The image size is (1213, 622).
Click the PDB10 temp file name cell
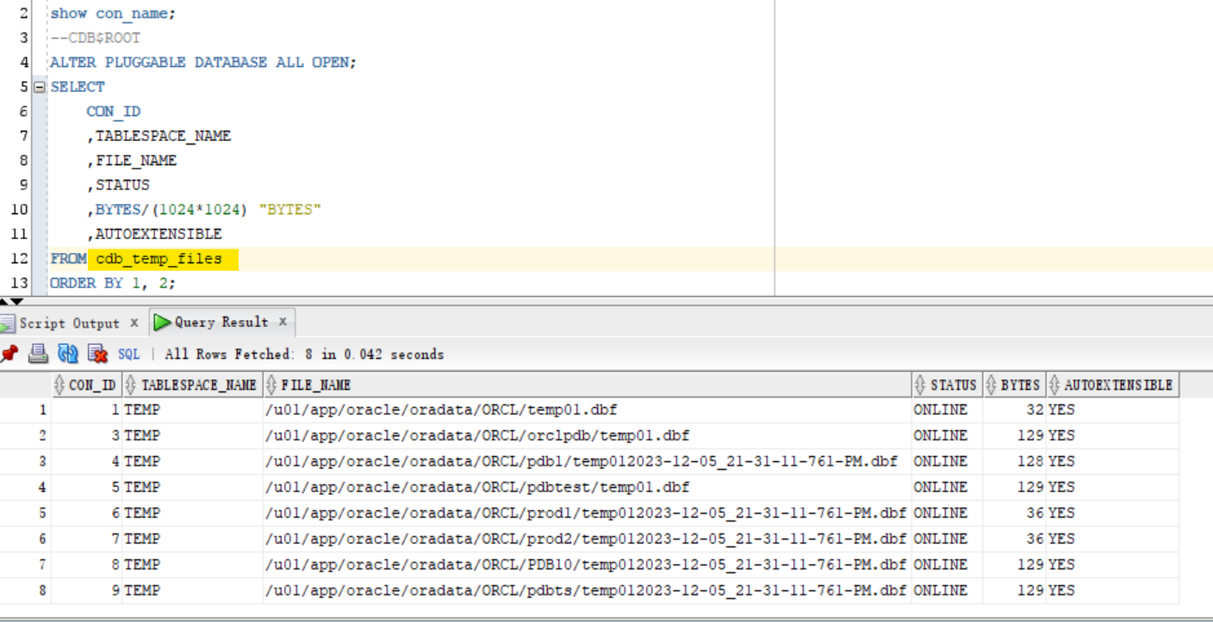point(587,564)
